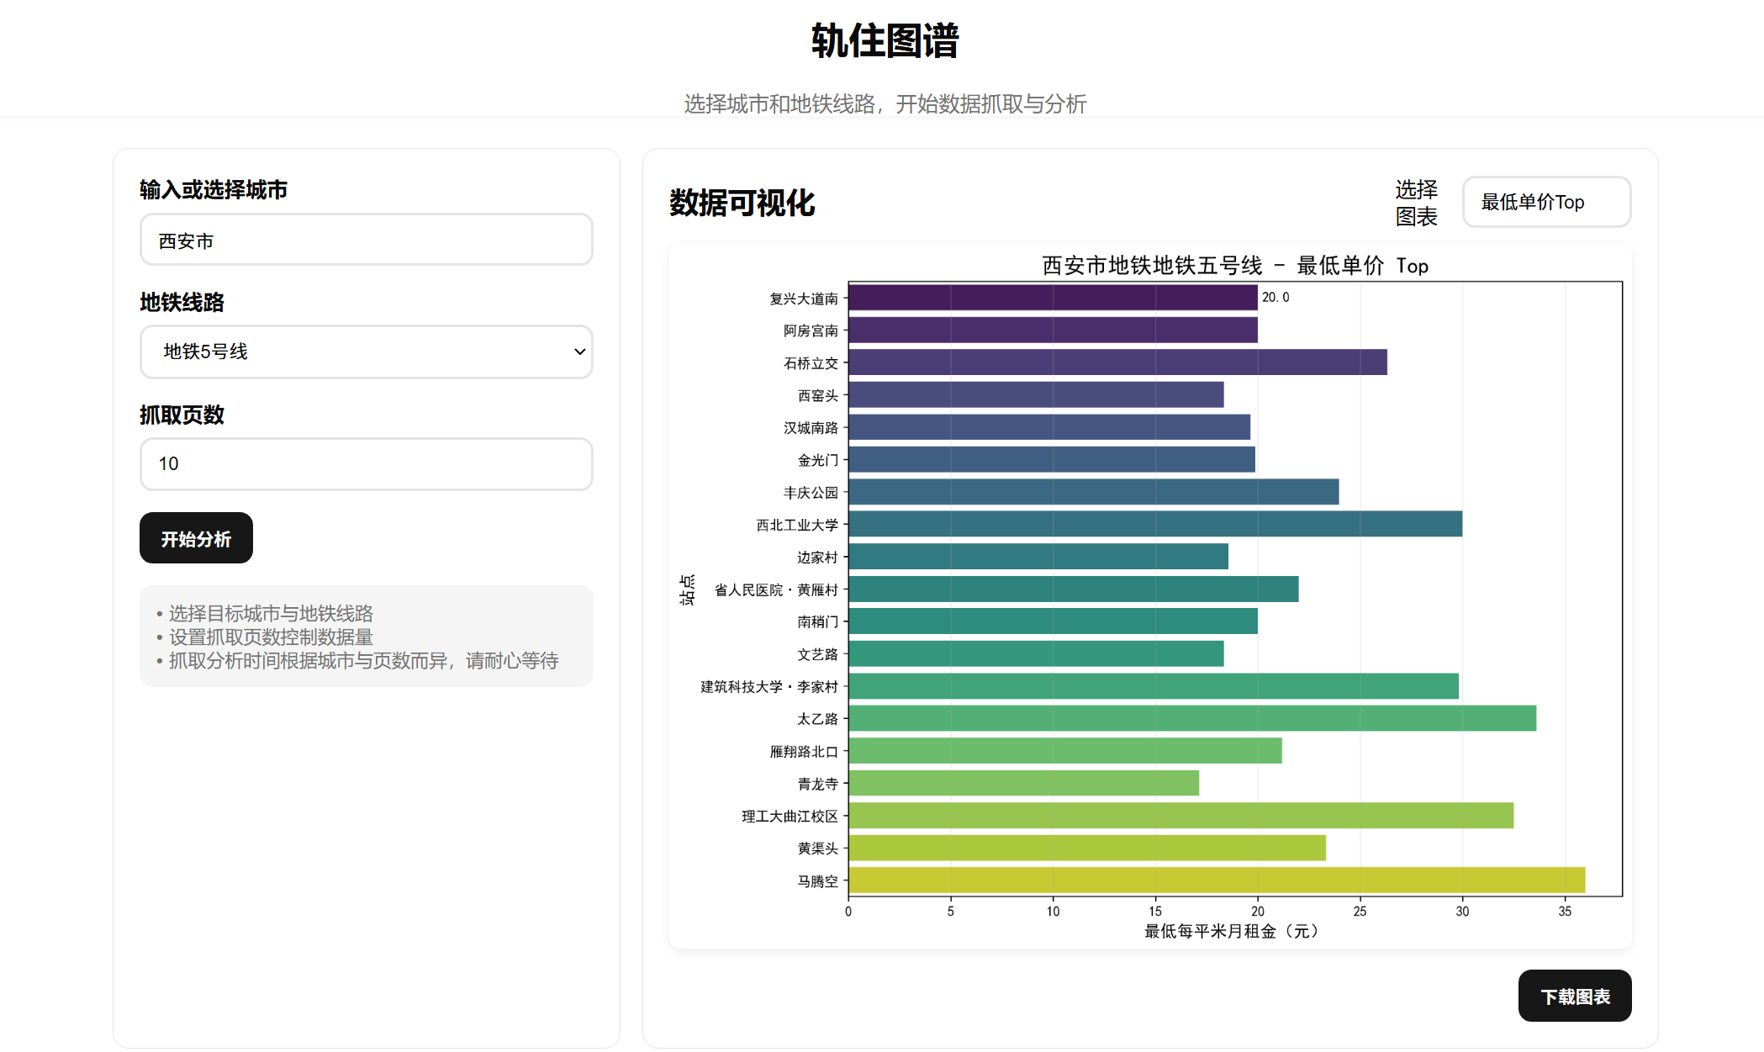Screen dimensions: 1764x1052
Task: Click the 复兴大道南 bar in the chart
Action: pos(1053,298)
